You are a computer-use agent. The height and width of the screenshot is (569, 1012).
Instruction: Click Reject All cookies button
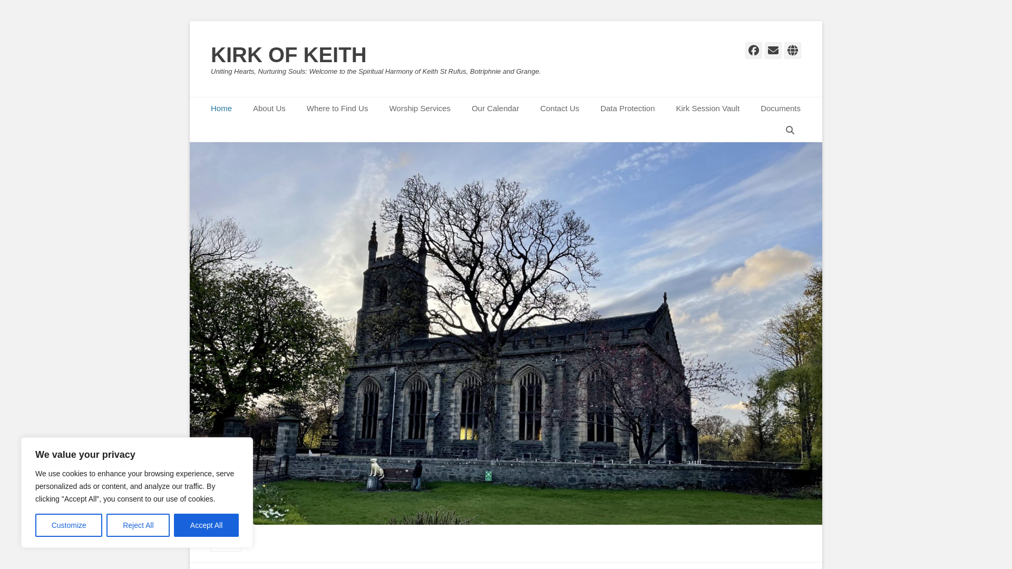(x=138, y=525)
